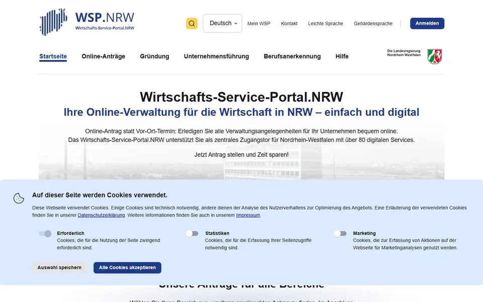Image resolution: width=483 pixels, height=302 pixels.
Task: Click 'Auf dieser Seite werden Cookies verwendet.' heading
Action: [x=100, y=195]
